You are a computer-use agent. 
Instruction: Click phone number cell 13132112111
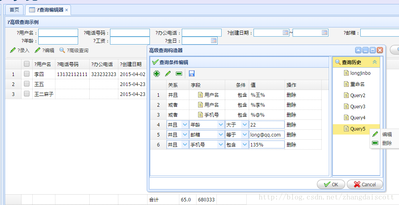(x=72, y=74)
